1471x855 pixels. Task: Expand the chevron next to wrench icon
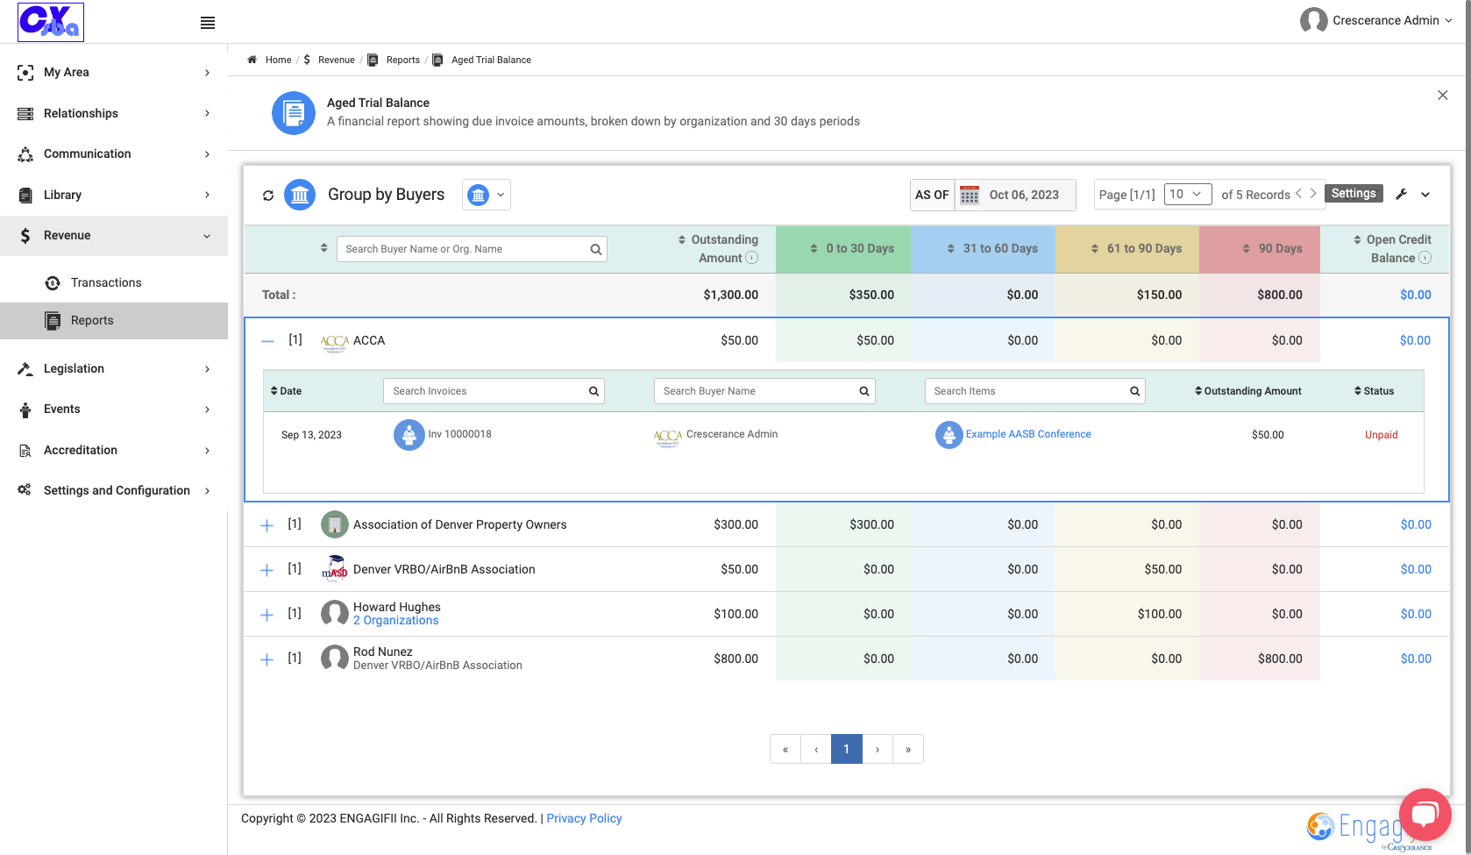[x=1425, y=195]
